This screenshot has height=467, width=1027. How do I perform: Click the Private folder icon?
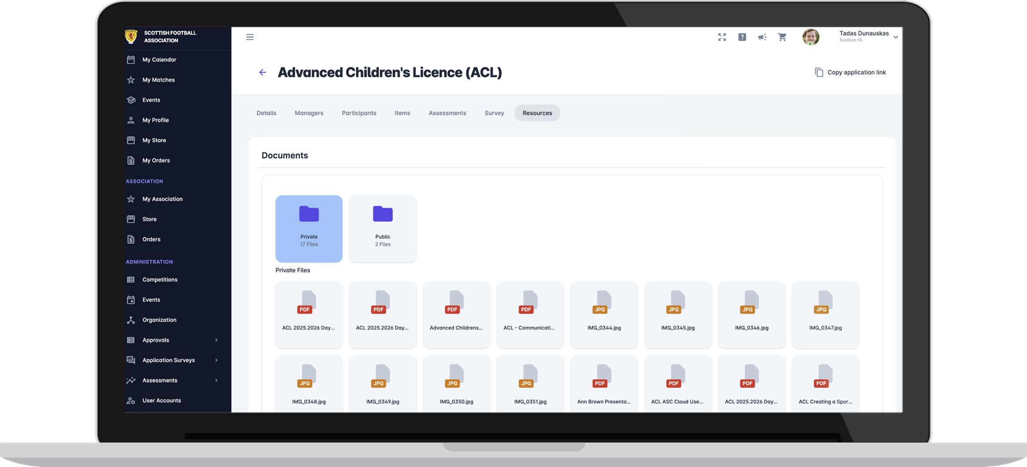click(x=309, y=214)
